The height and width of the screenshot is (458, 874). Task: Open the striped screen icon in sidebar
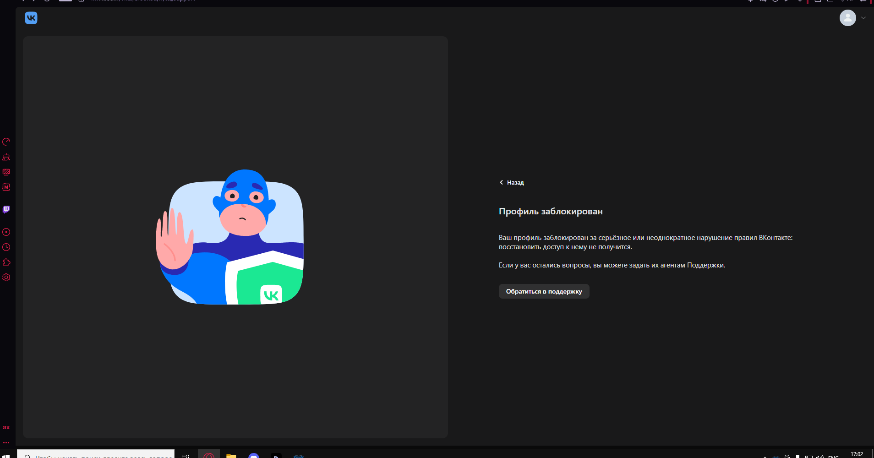[6, 172]
